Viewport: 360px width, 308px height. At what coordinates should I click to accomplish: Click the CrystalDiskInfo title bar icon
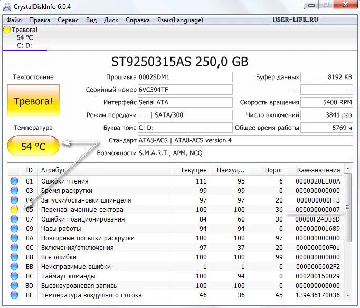pyautogui.click(x=7, y=6)
